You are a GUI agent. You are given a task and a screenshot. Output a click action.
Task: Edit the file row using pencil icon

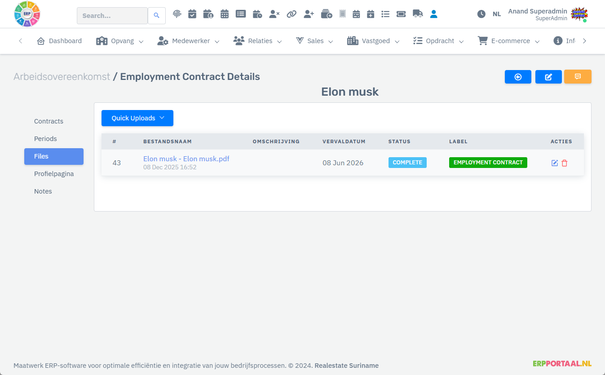(x=555, y=163)
